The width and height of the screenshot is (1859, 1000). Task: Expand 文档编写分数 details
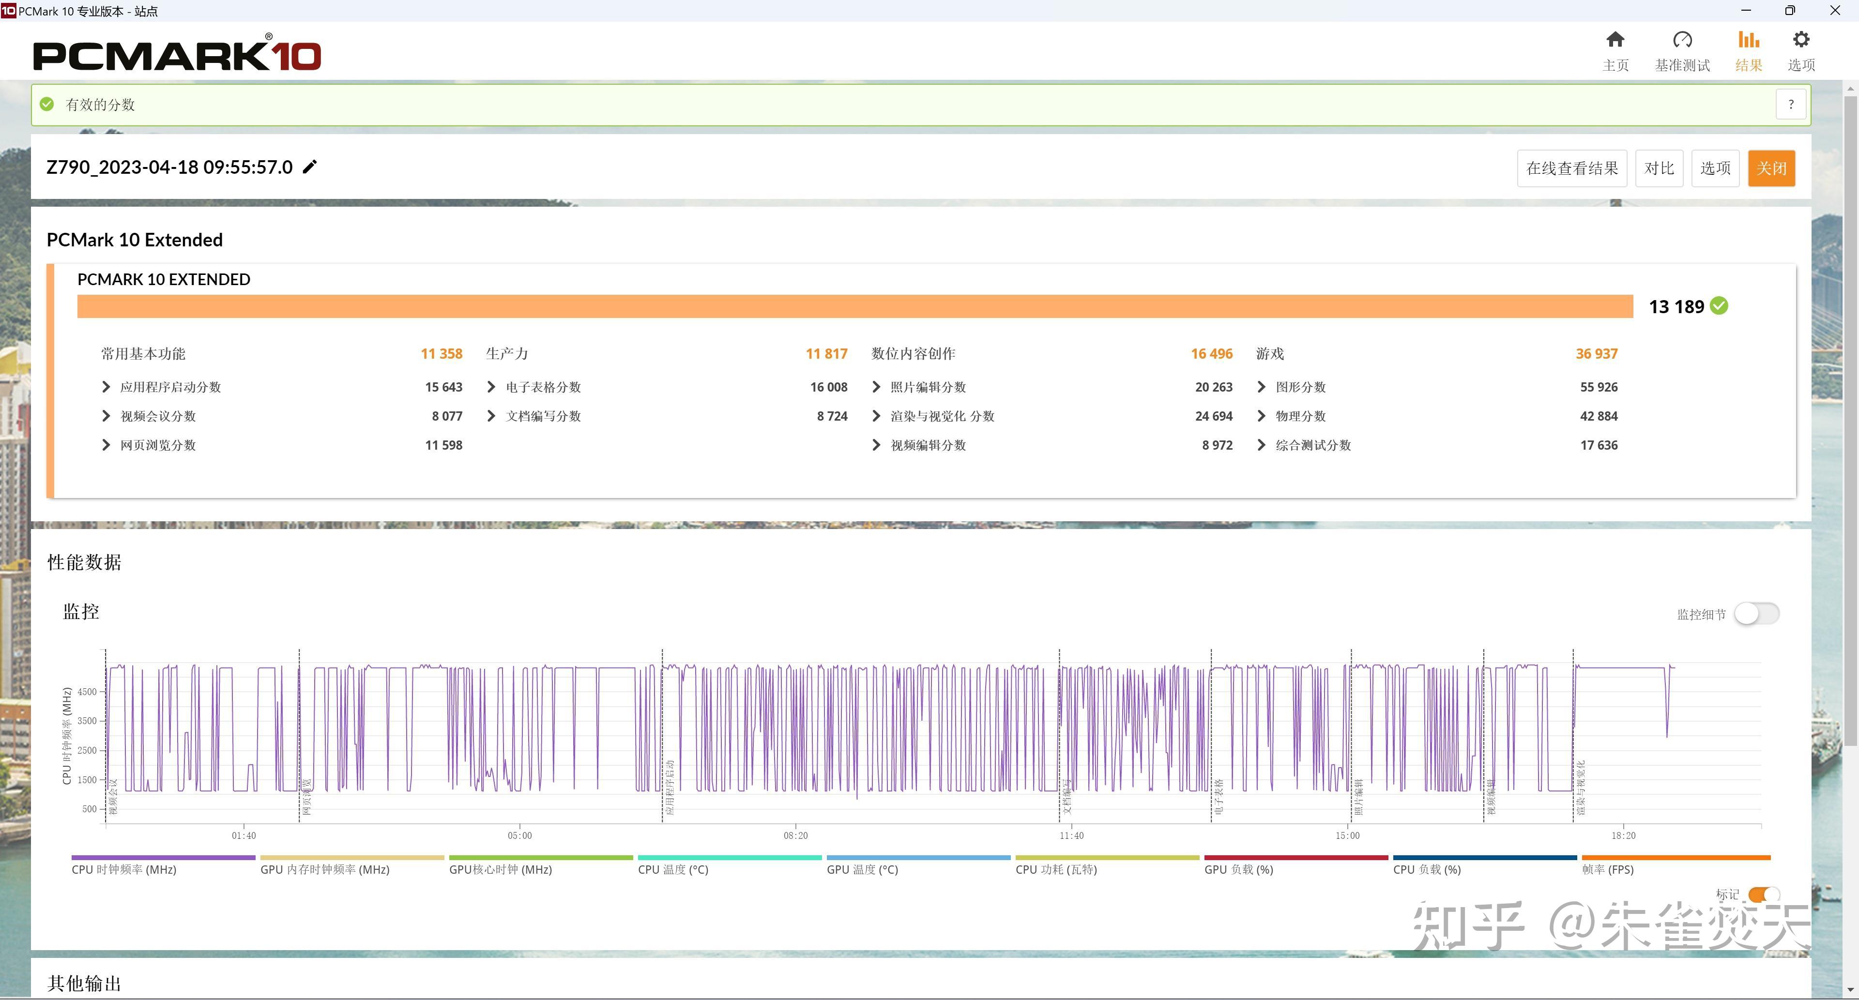(x=491, y=416)
